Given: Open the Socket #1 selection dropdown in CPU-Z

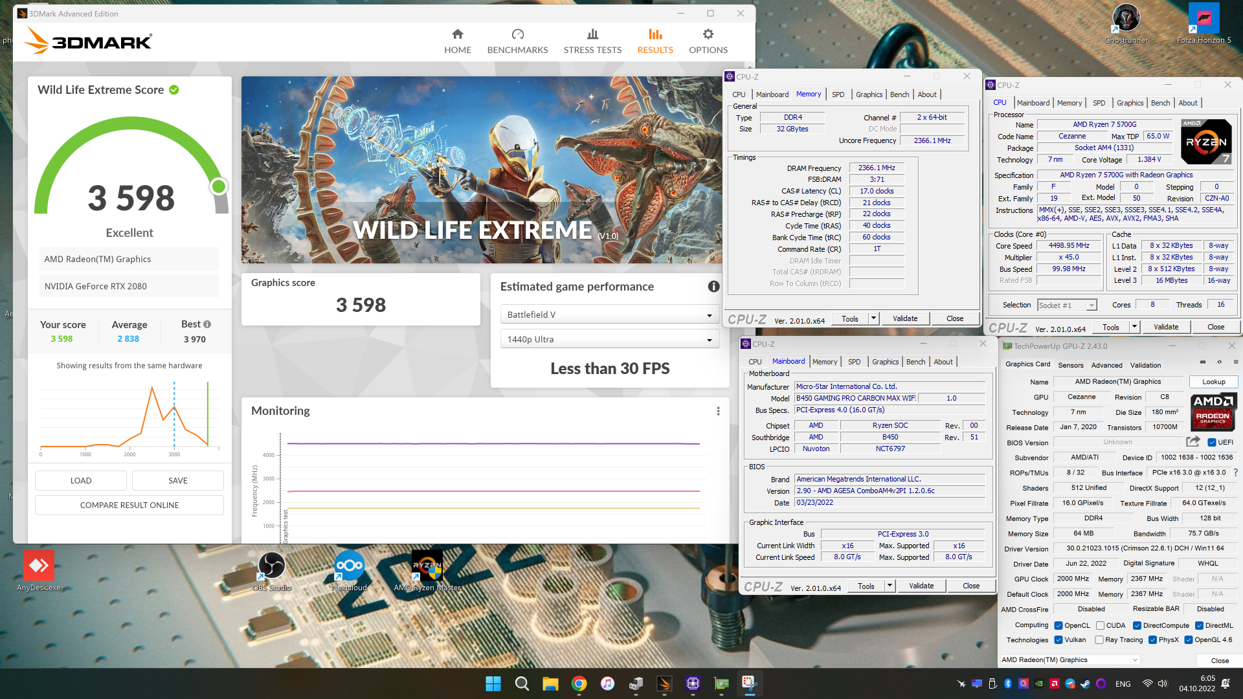Looking at the screenshot, I should (1067, 305).
